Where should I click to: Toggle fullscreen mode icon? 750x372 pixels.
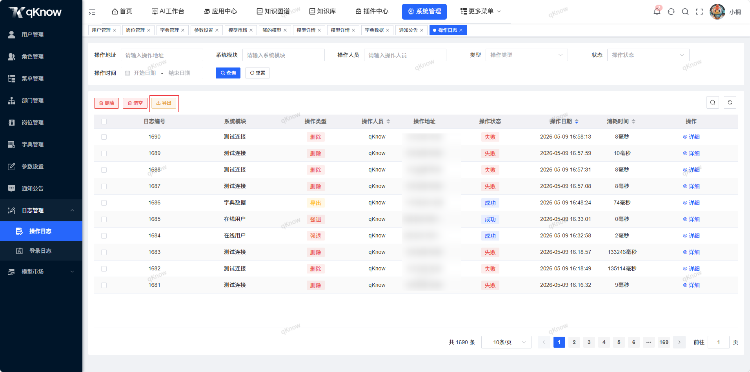pos(699,12)
